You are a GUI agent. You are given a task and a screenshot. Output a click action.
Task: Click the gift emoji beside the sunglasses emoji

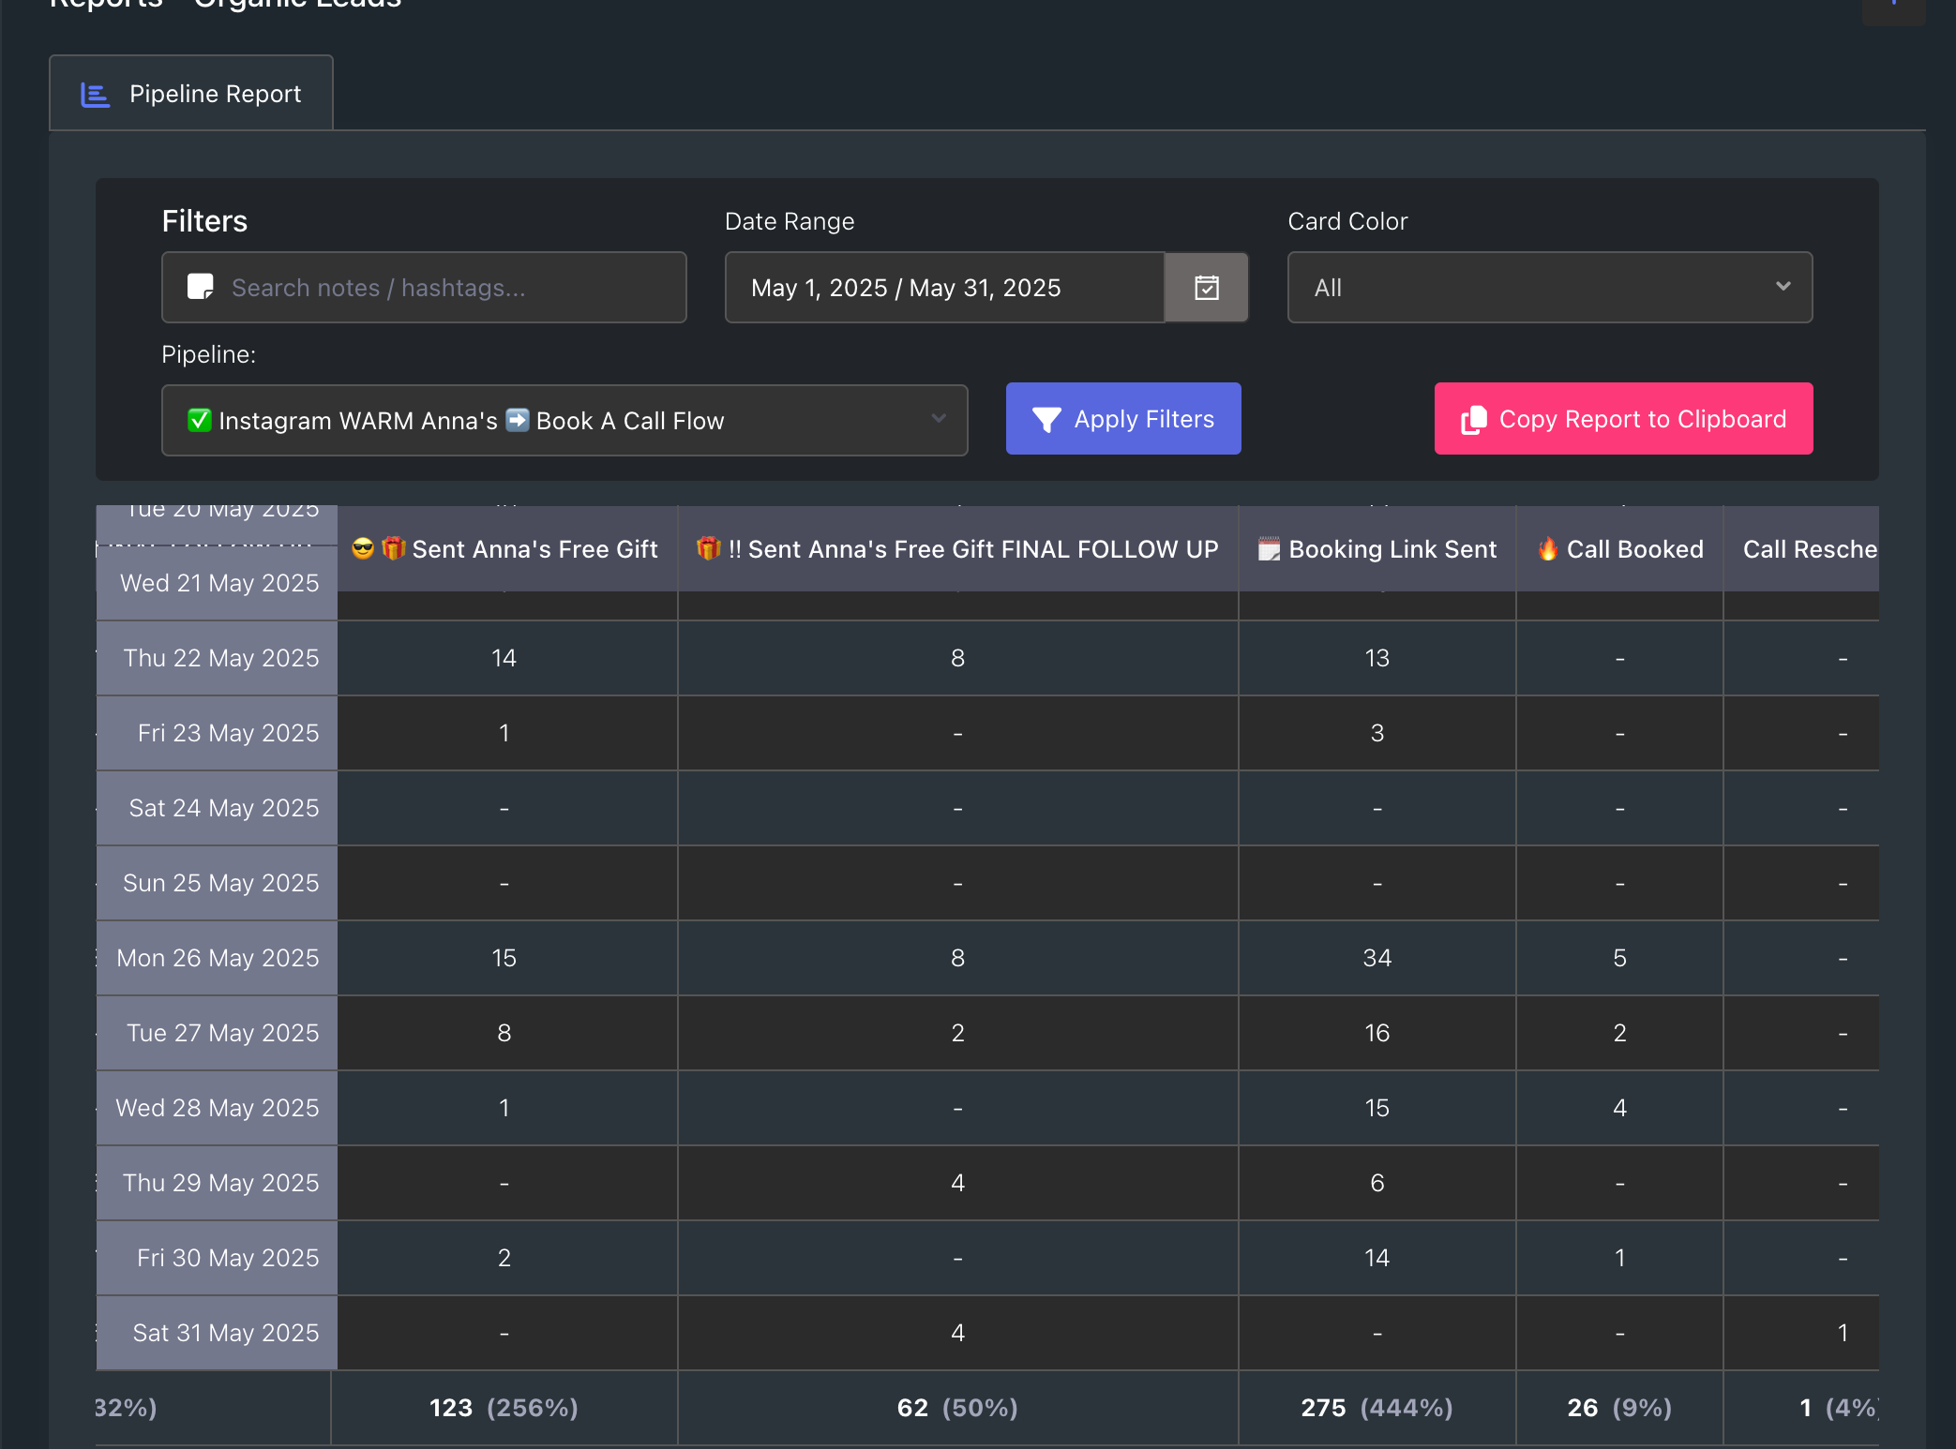(394, 547)
